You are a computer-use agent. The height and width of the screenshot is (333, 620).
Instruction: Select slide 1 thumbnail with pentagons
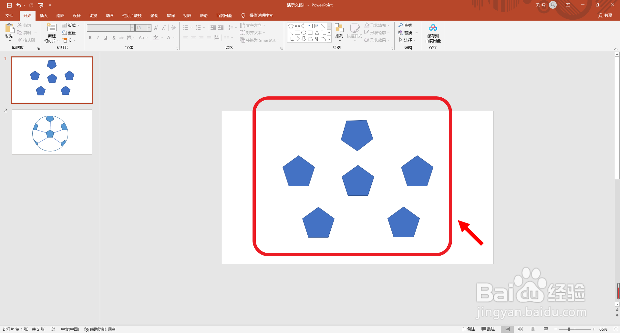pos(52,80)
